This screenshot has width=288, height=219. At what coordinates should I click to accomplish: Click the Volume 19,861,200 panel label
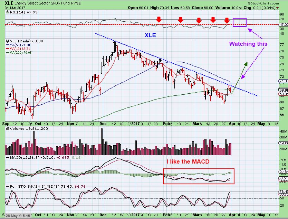tap(29, 129)
